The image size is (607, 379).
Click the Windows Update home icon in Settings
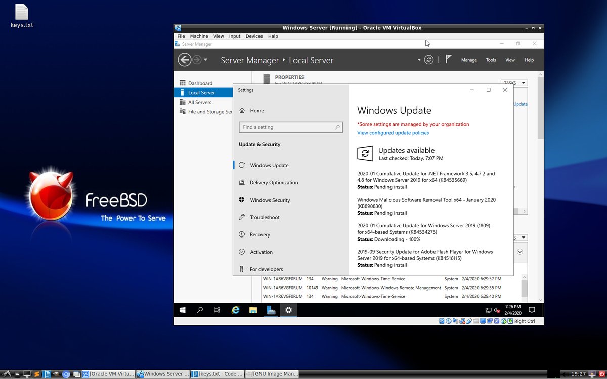(x=242, y=110)
